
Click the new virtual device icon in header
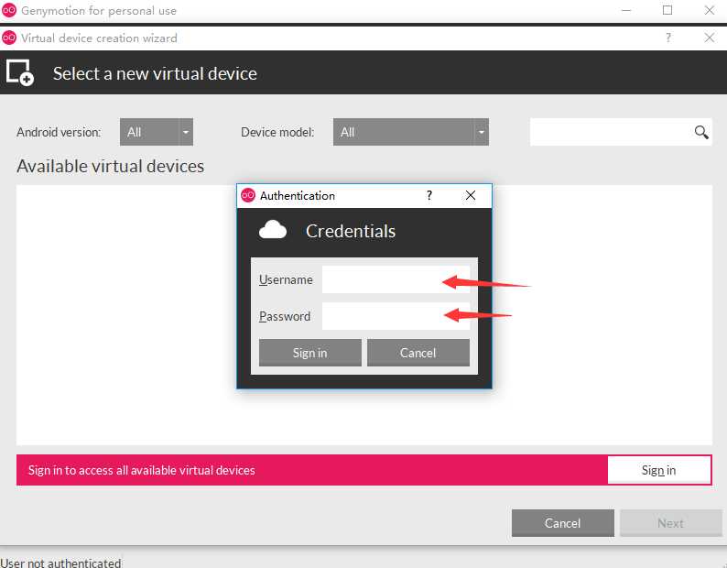(x=20, y=73)
